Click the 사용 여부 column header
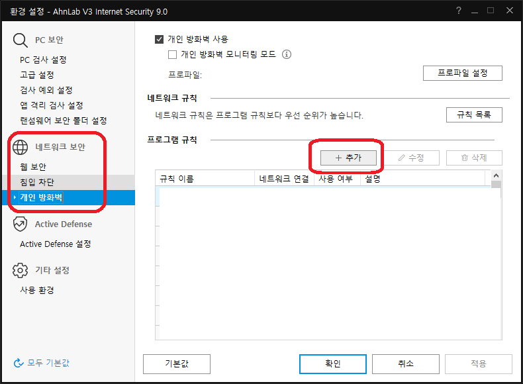 coord(337,179)
